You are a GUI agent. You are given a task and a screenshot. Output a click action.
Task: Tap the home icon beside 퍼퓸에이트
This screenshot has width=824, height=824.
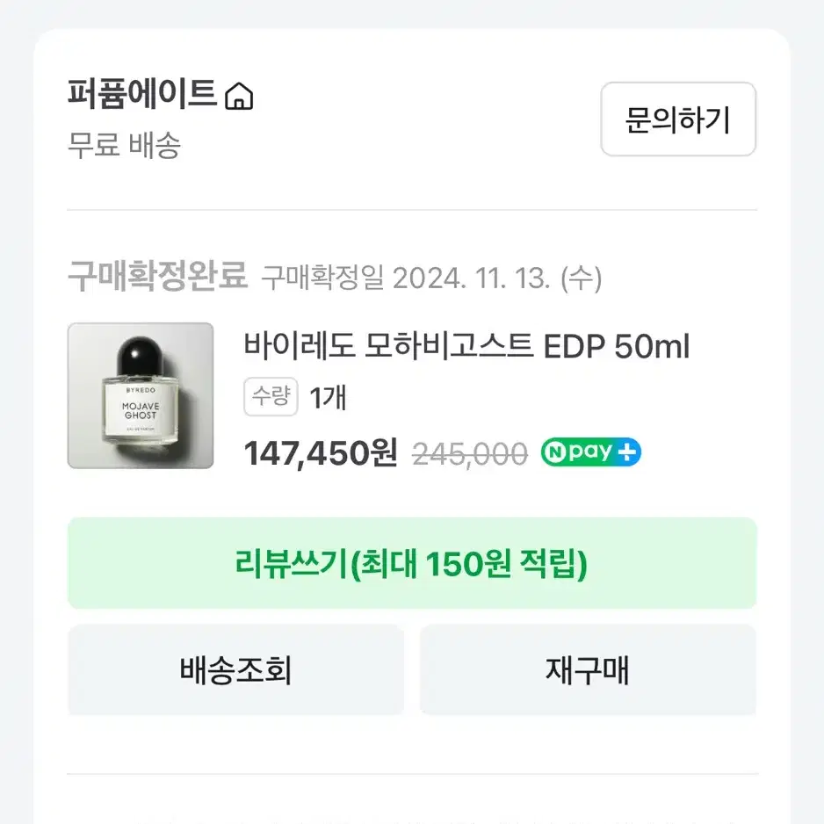[x=239, y=96]
